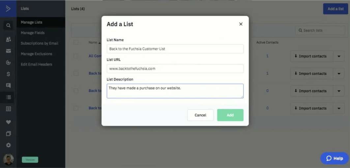This screenshot has height=168, width=350.
Task: Tick the select-all checkbox in the table header
Action: pyautogui.click(x=76, y=42)
